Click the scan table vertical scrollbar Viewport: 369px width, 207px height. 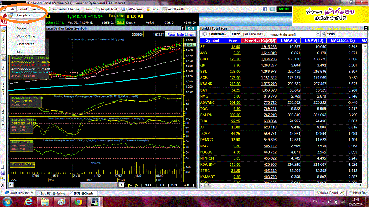coord(365,113)
